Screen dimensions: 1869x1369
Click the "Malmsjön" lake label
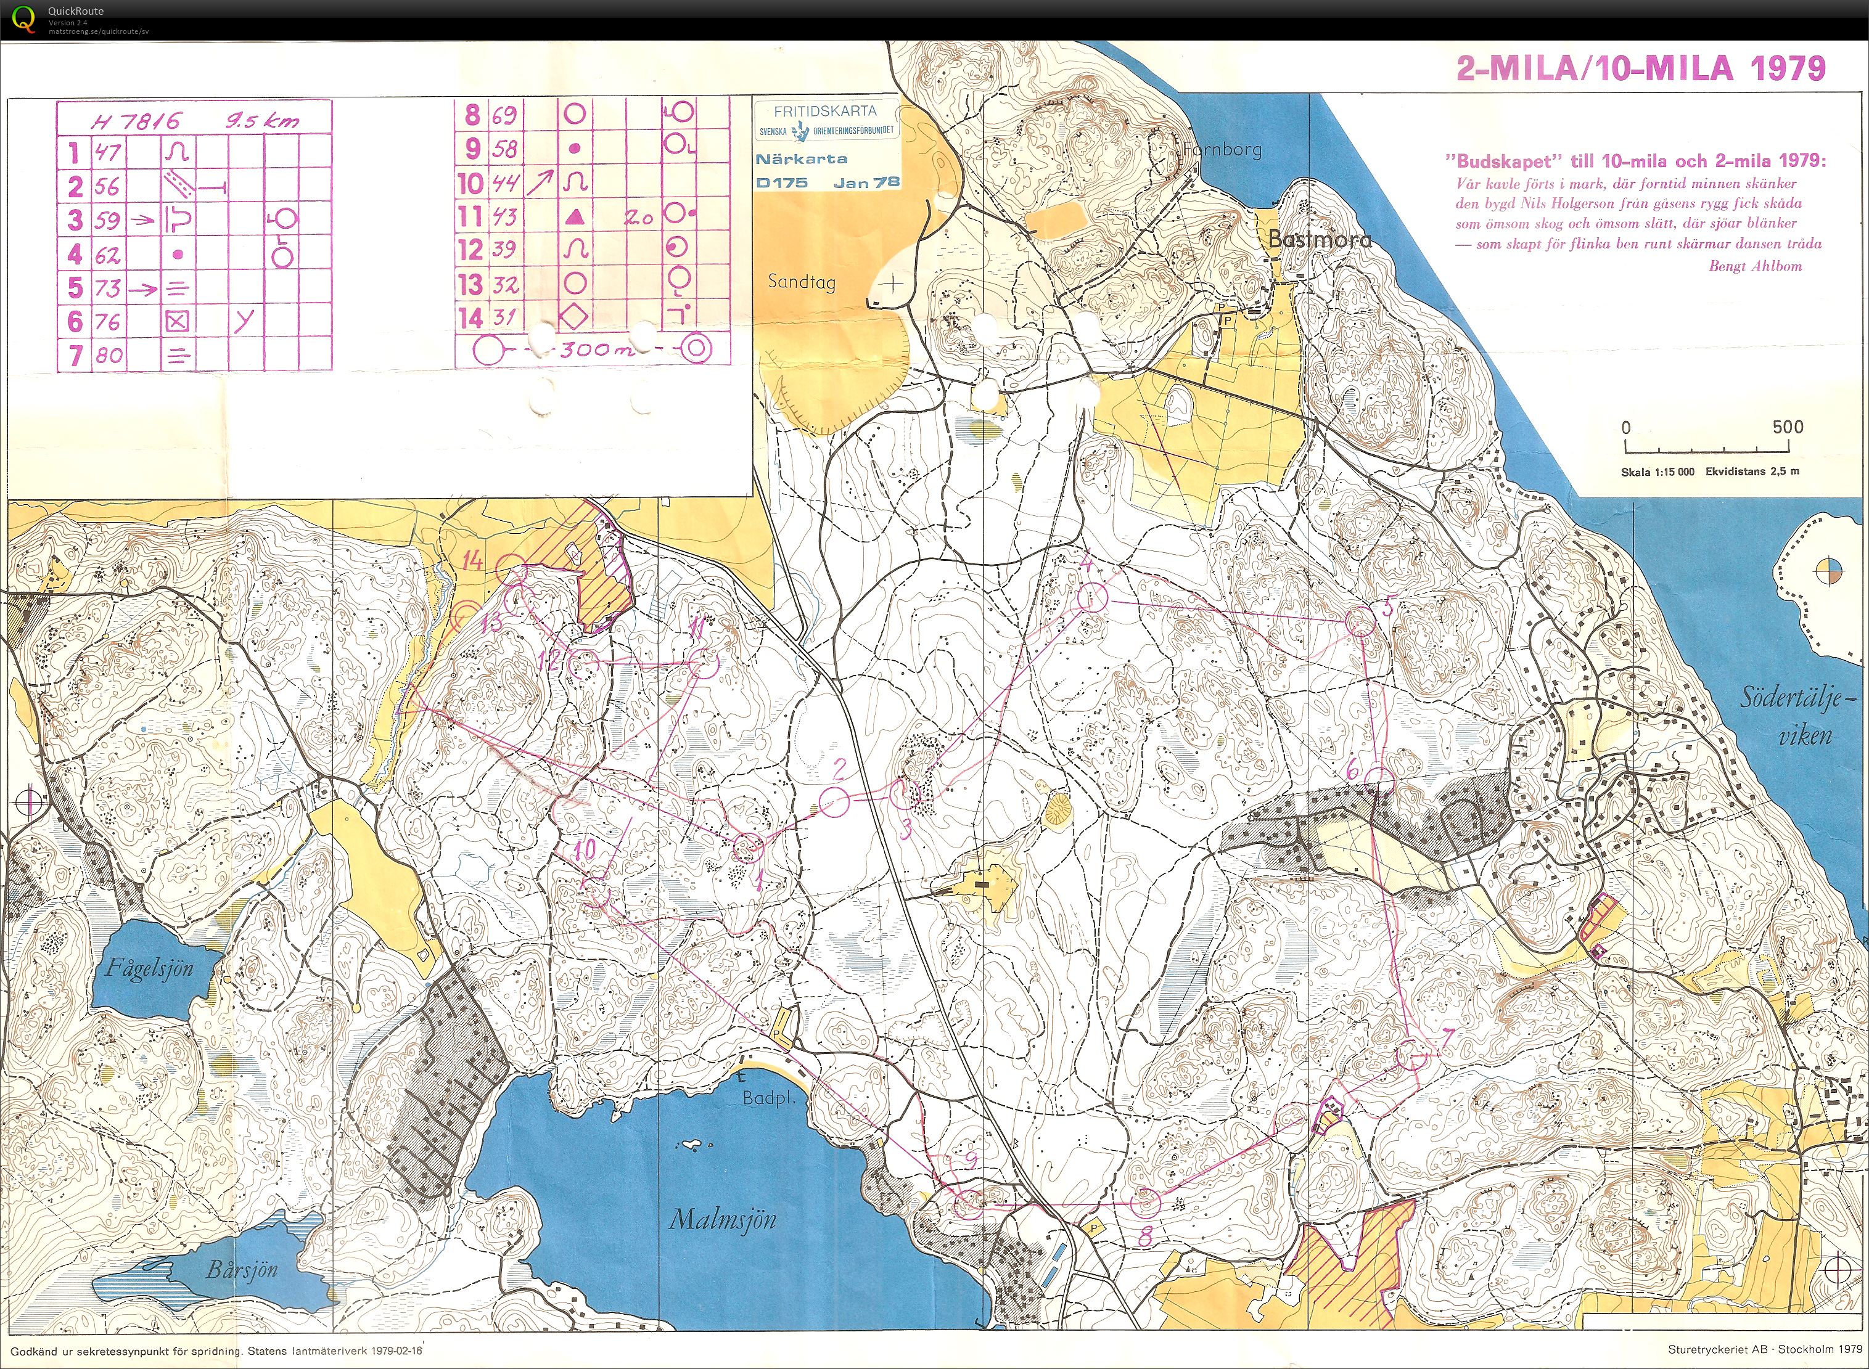pyautogui.click(x=723, y=1219)
